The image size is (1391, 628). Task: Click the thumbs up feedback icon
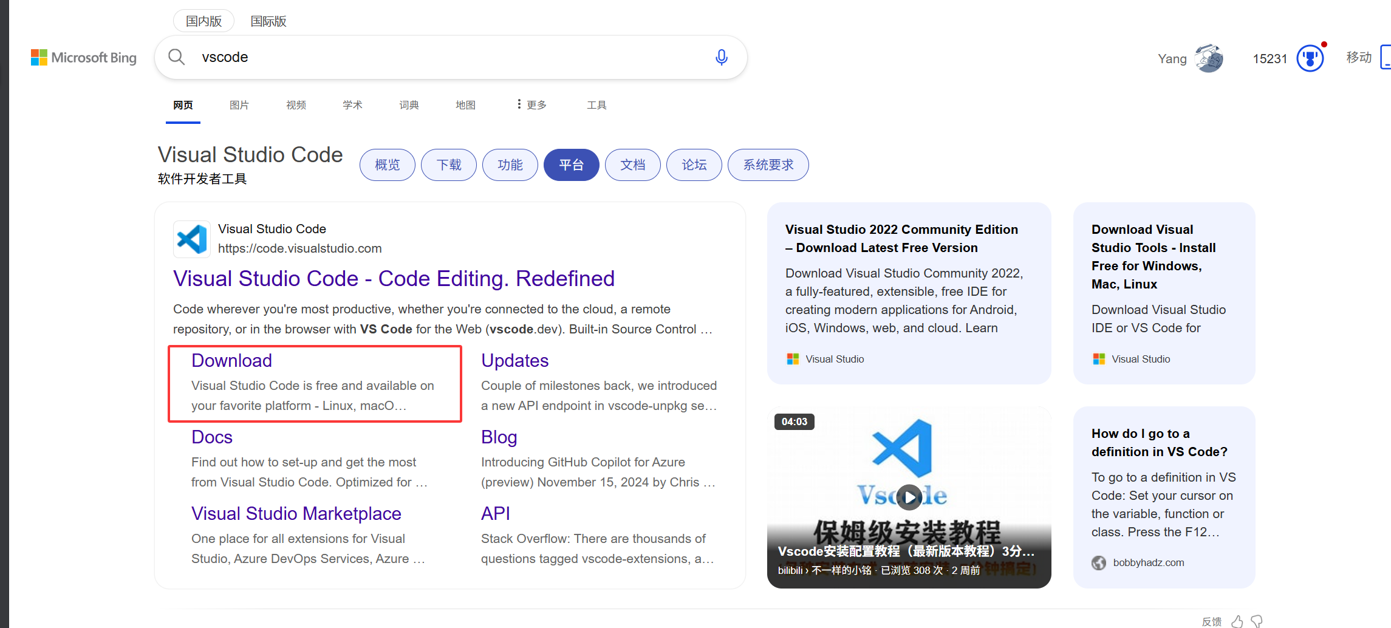1237,621
